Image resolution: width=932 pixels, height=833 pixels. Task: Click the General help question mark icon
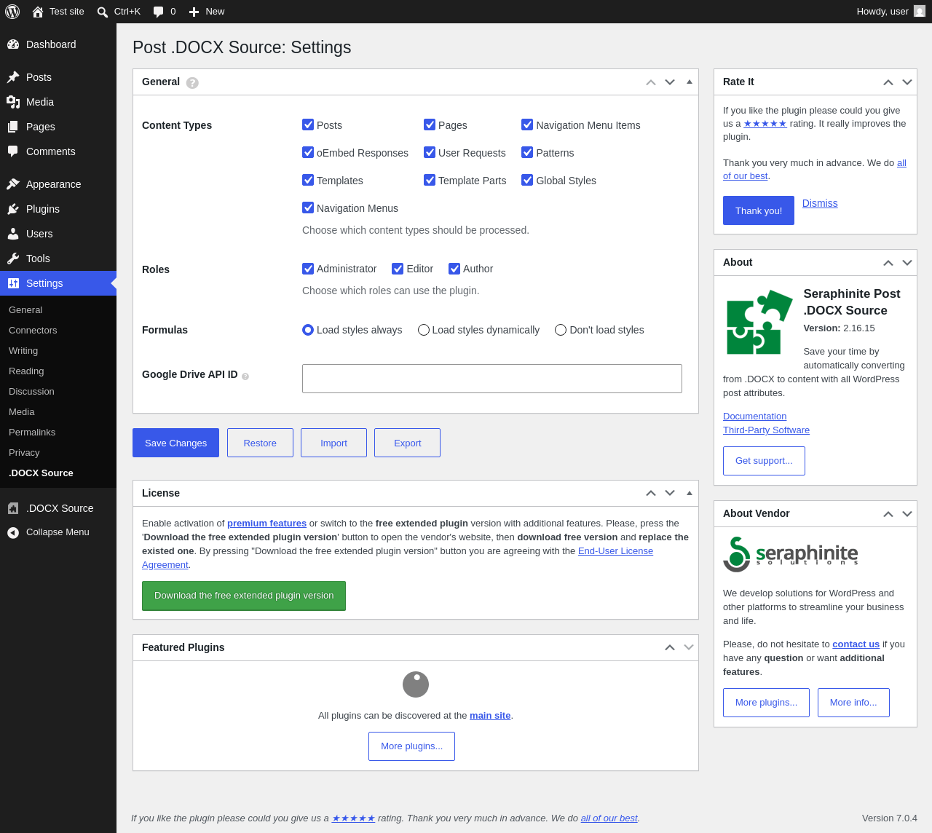click(192, 83)
